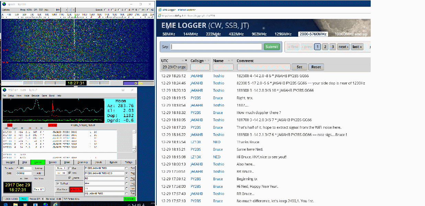Viewport: 425px width, 206px height.
Task: Click Internet Explorer icon in taskbar
Action: click(55, 204)
